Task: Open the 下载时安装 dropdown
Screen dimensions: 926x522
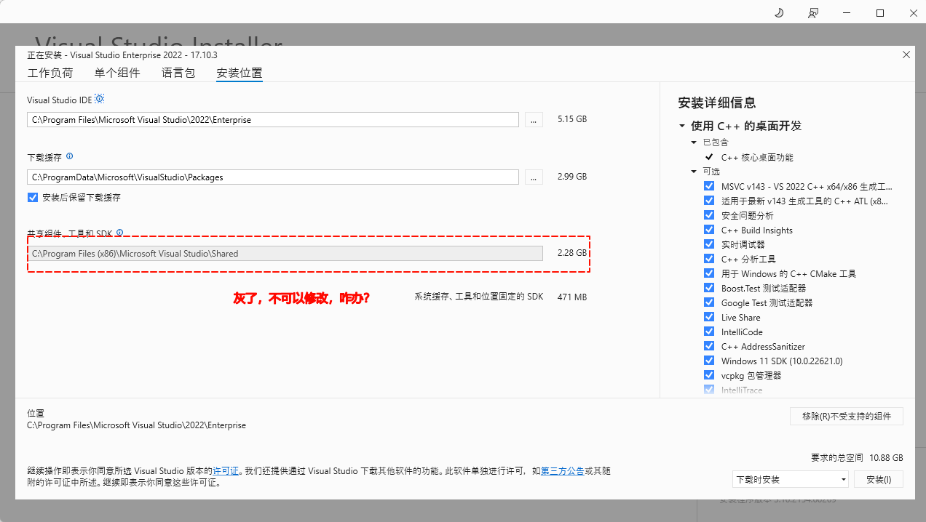Action: [x=790, y=480]
